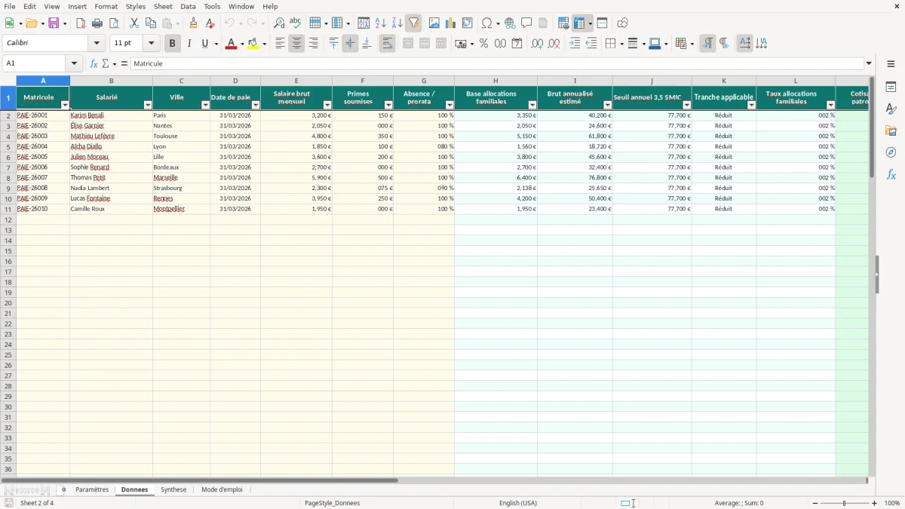Click the formula input line
Viewport: 905px width, 509px height.
[x=496, y=63]
